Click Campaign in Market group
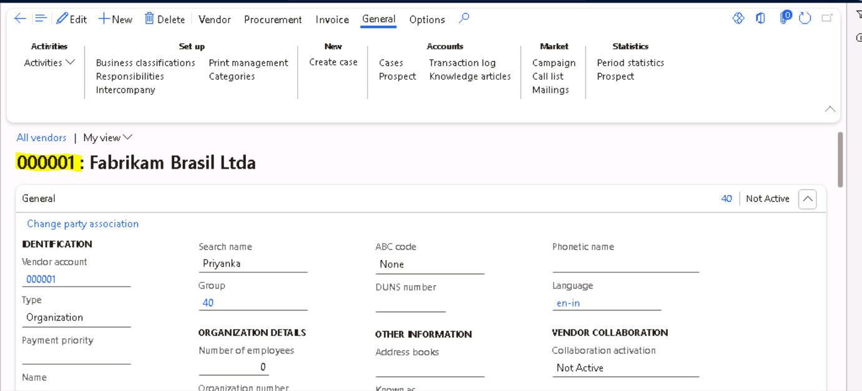Viewport: 862px width, 391px height. coord(554,62)
